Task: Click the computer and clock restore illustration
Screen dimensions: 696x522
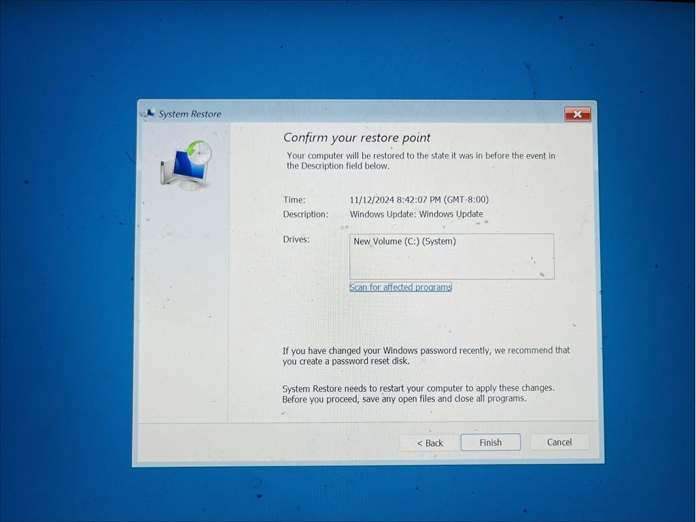Action: [186, 165]
